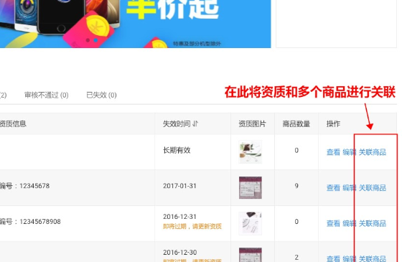402x262 pixels.
Task: Click 查看 in the 2016-12-30 row
Action: click(333, 258)
